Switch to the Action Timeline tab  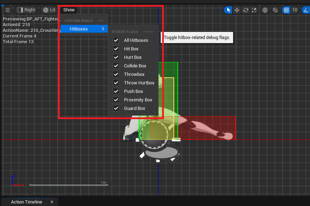pyautogui.click(x=26, y=202)
